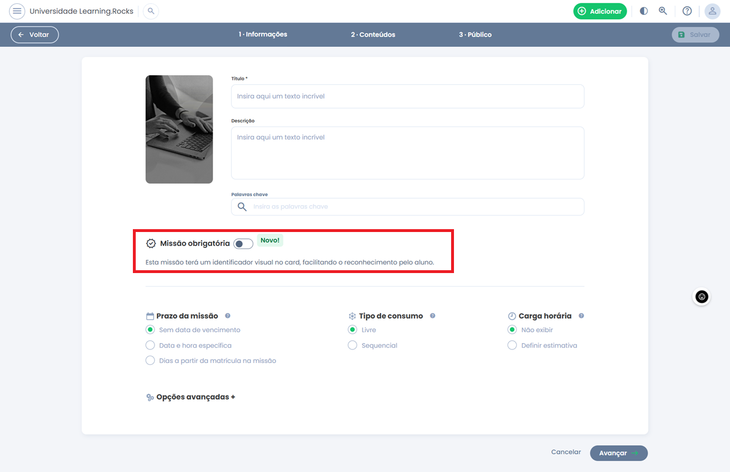
Task: Click the Missão obrigatória badge icon
Action: coord(151,243)
